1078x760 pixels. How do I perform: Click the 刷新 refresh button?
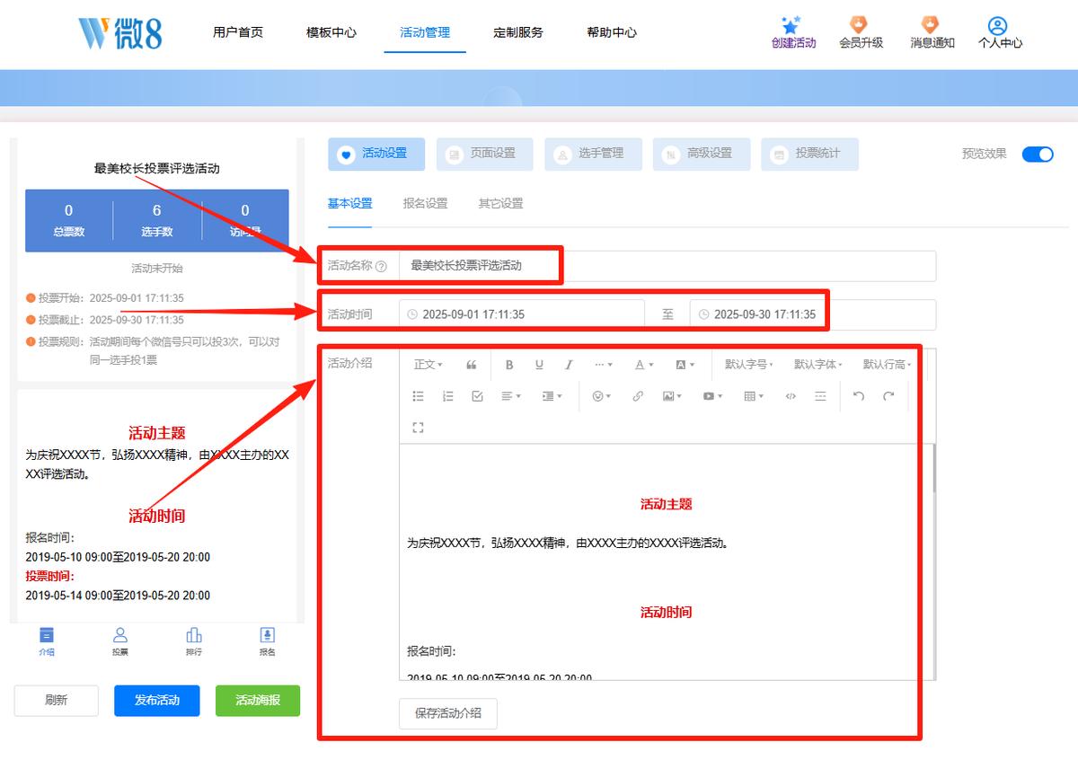pos(56,701)
